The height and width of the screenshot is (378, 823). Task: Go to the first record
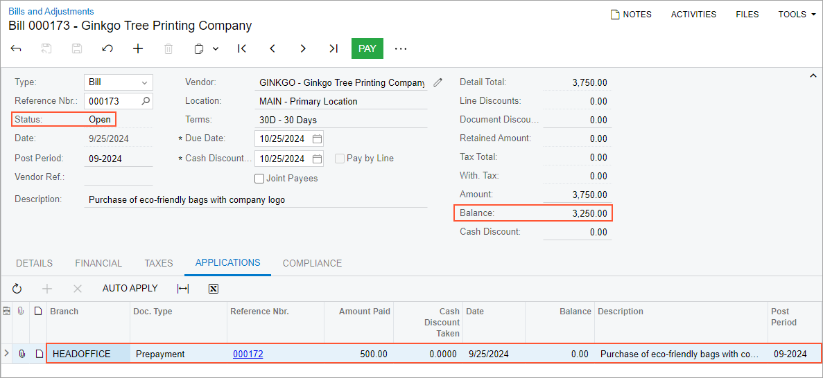pyautogui.click(x=242, y=48)
